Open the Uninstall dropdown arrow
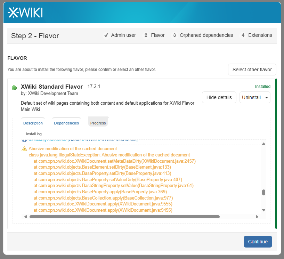284x259 pixels. point(267,97)
